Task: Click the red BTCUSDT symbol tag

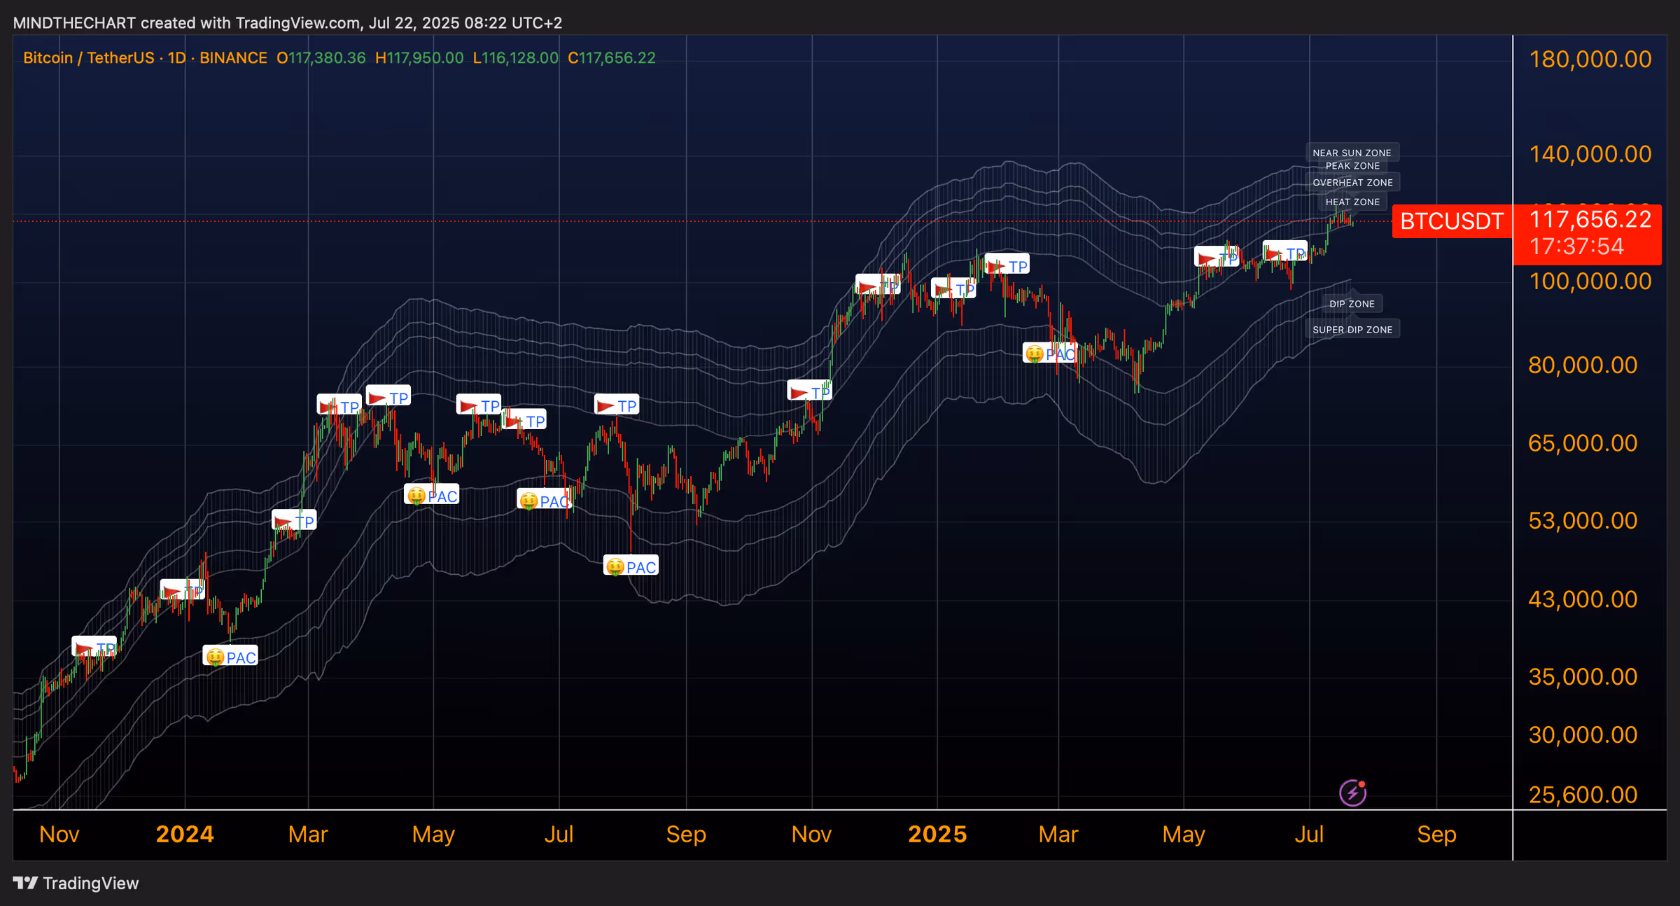Action: 1452,221
